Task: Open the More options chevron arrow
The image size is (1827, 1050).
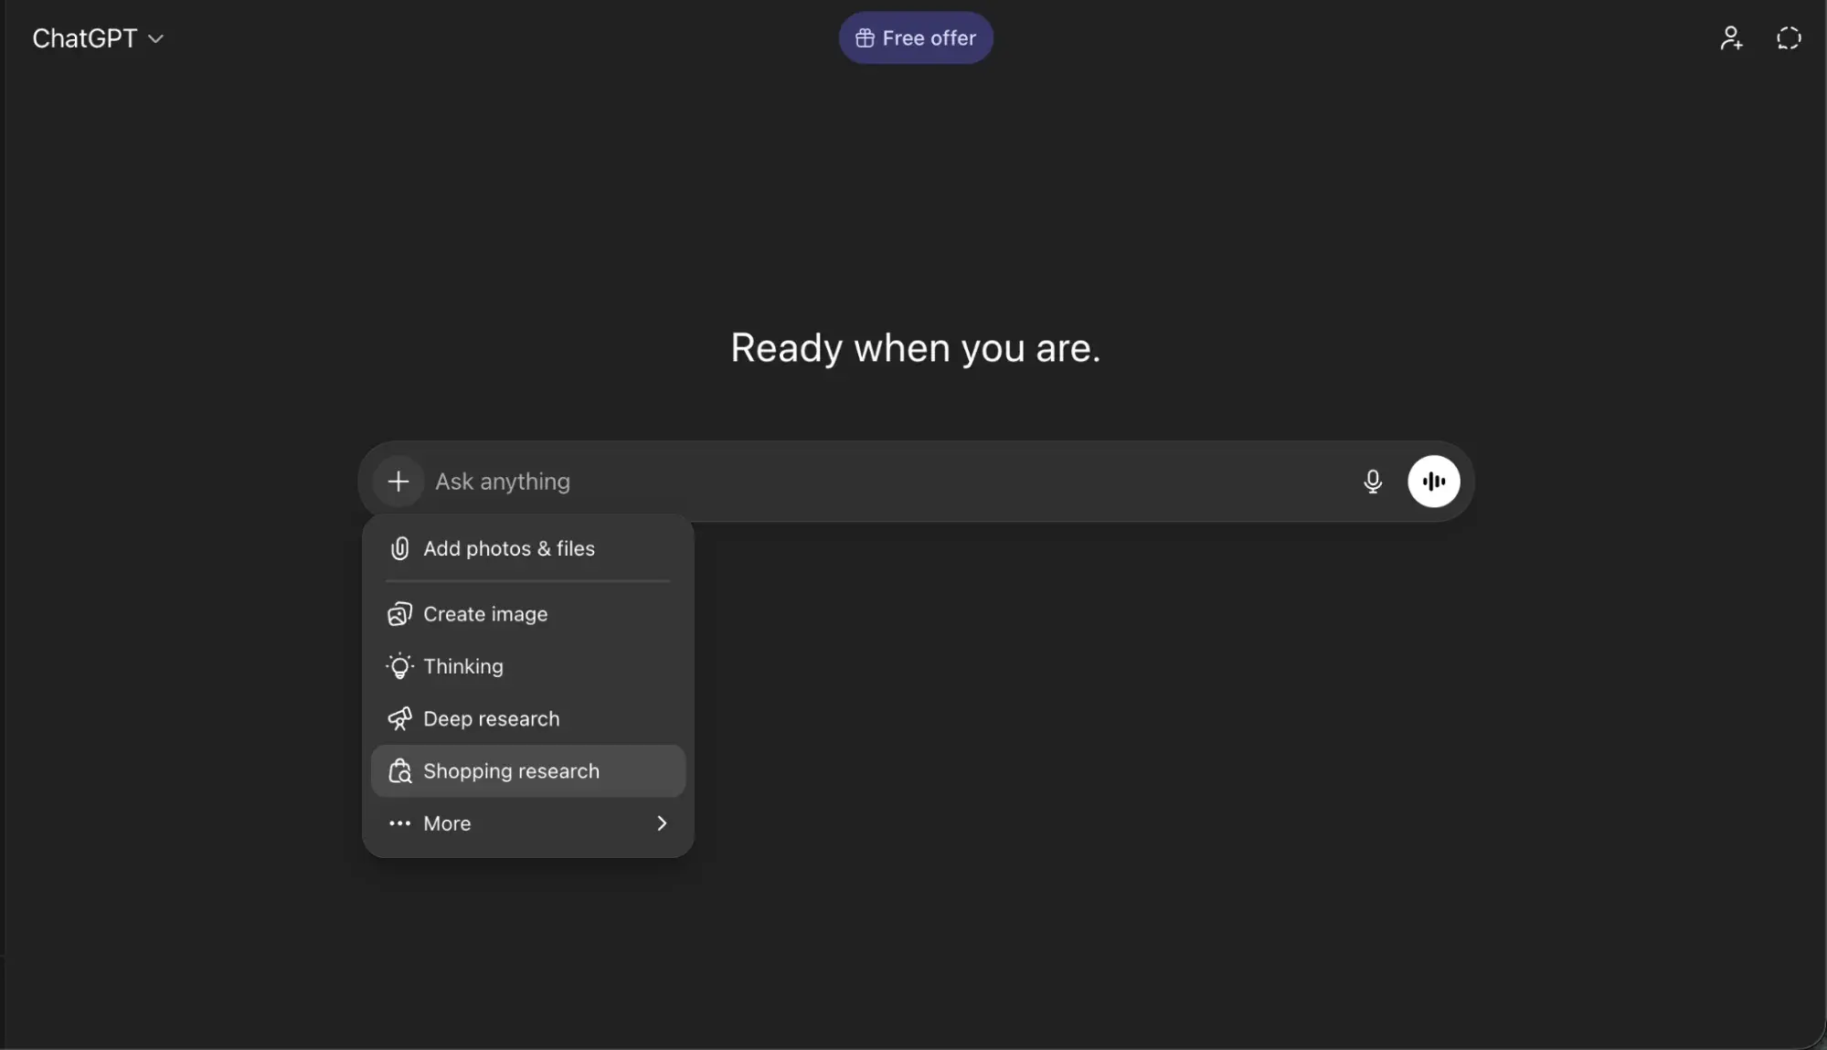Action: [x=661, y=822]
